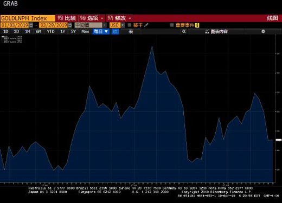
Task: Click the key events info icon
Action: tap(197, 25)
